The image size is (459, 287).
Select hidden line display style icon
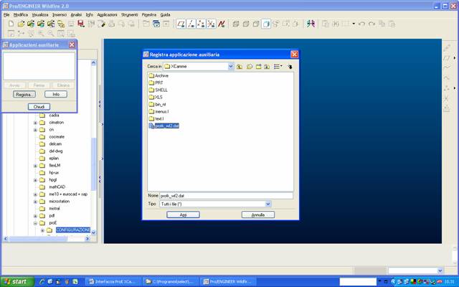pyautogui.click(x=246, y=24)
